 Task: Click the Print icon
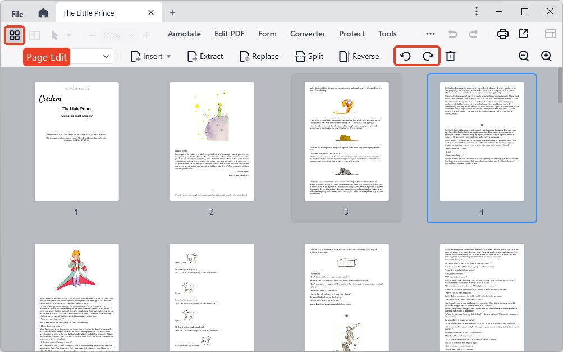coord(502,34)
